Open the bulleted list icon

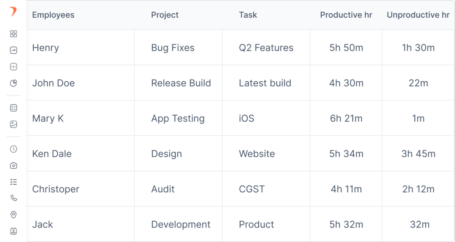click(13, 182)
